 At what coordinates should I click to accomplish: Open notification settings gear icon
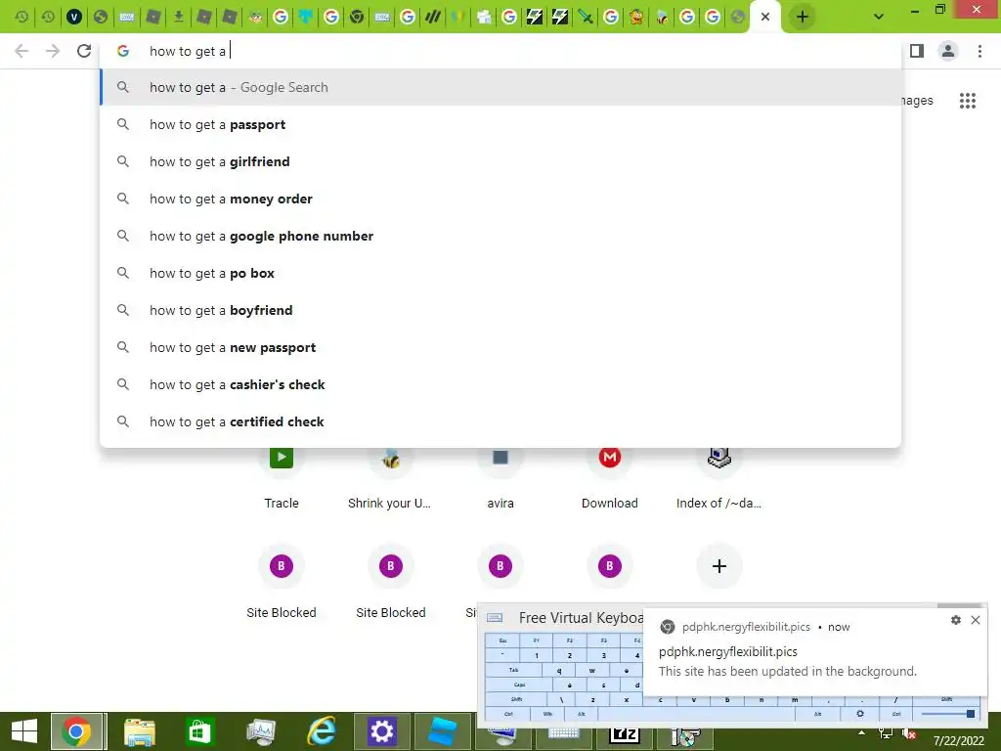(x=955, y=620)
